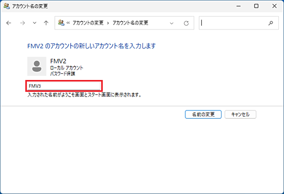Open recent locations dropdown chevron

point(35,23)
